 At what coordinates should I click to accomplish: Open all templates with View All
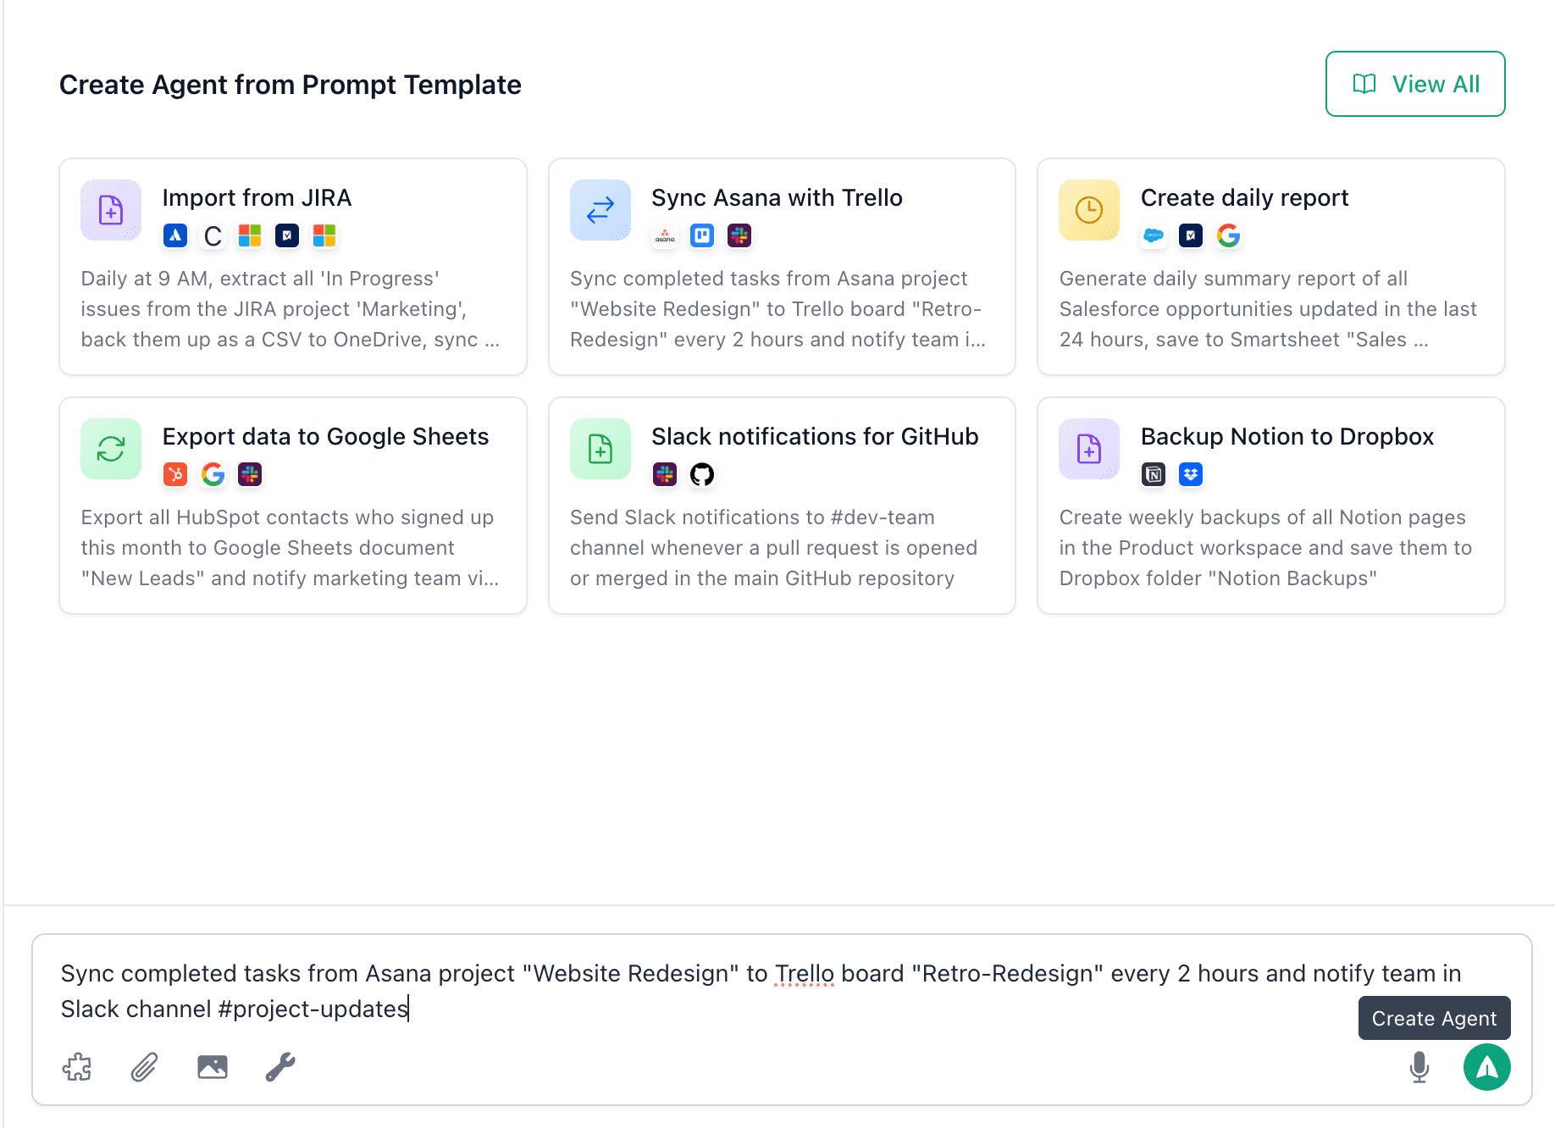click(x=1415, y=84)
